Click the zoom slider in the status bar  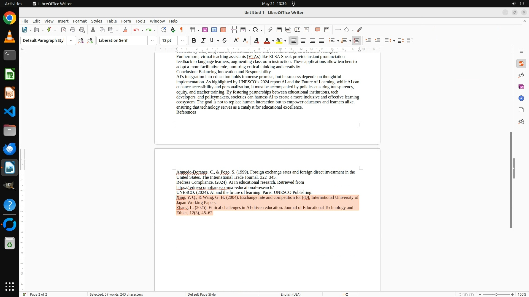tap(496, 294)
